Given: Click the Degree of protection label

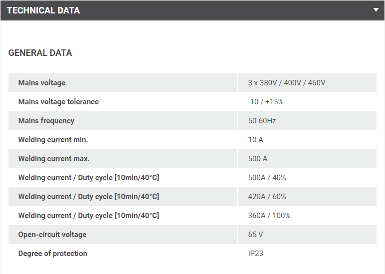Looking at the screenshot, I should (53, 254).
